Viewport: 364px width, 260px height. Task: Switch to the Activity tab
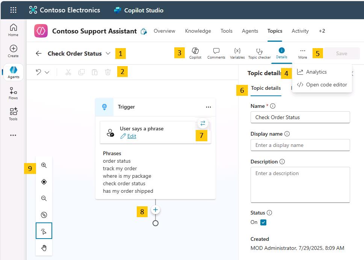tap(300, 31)
